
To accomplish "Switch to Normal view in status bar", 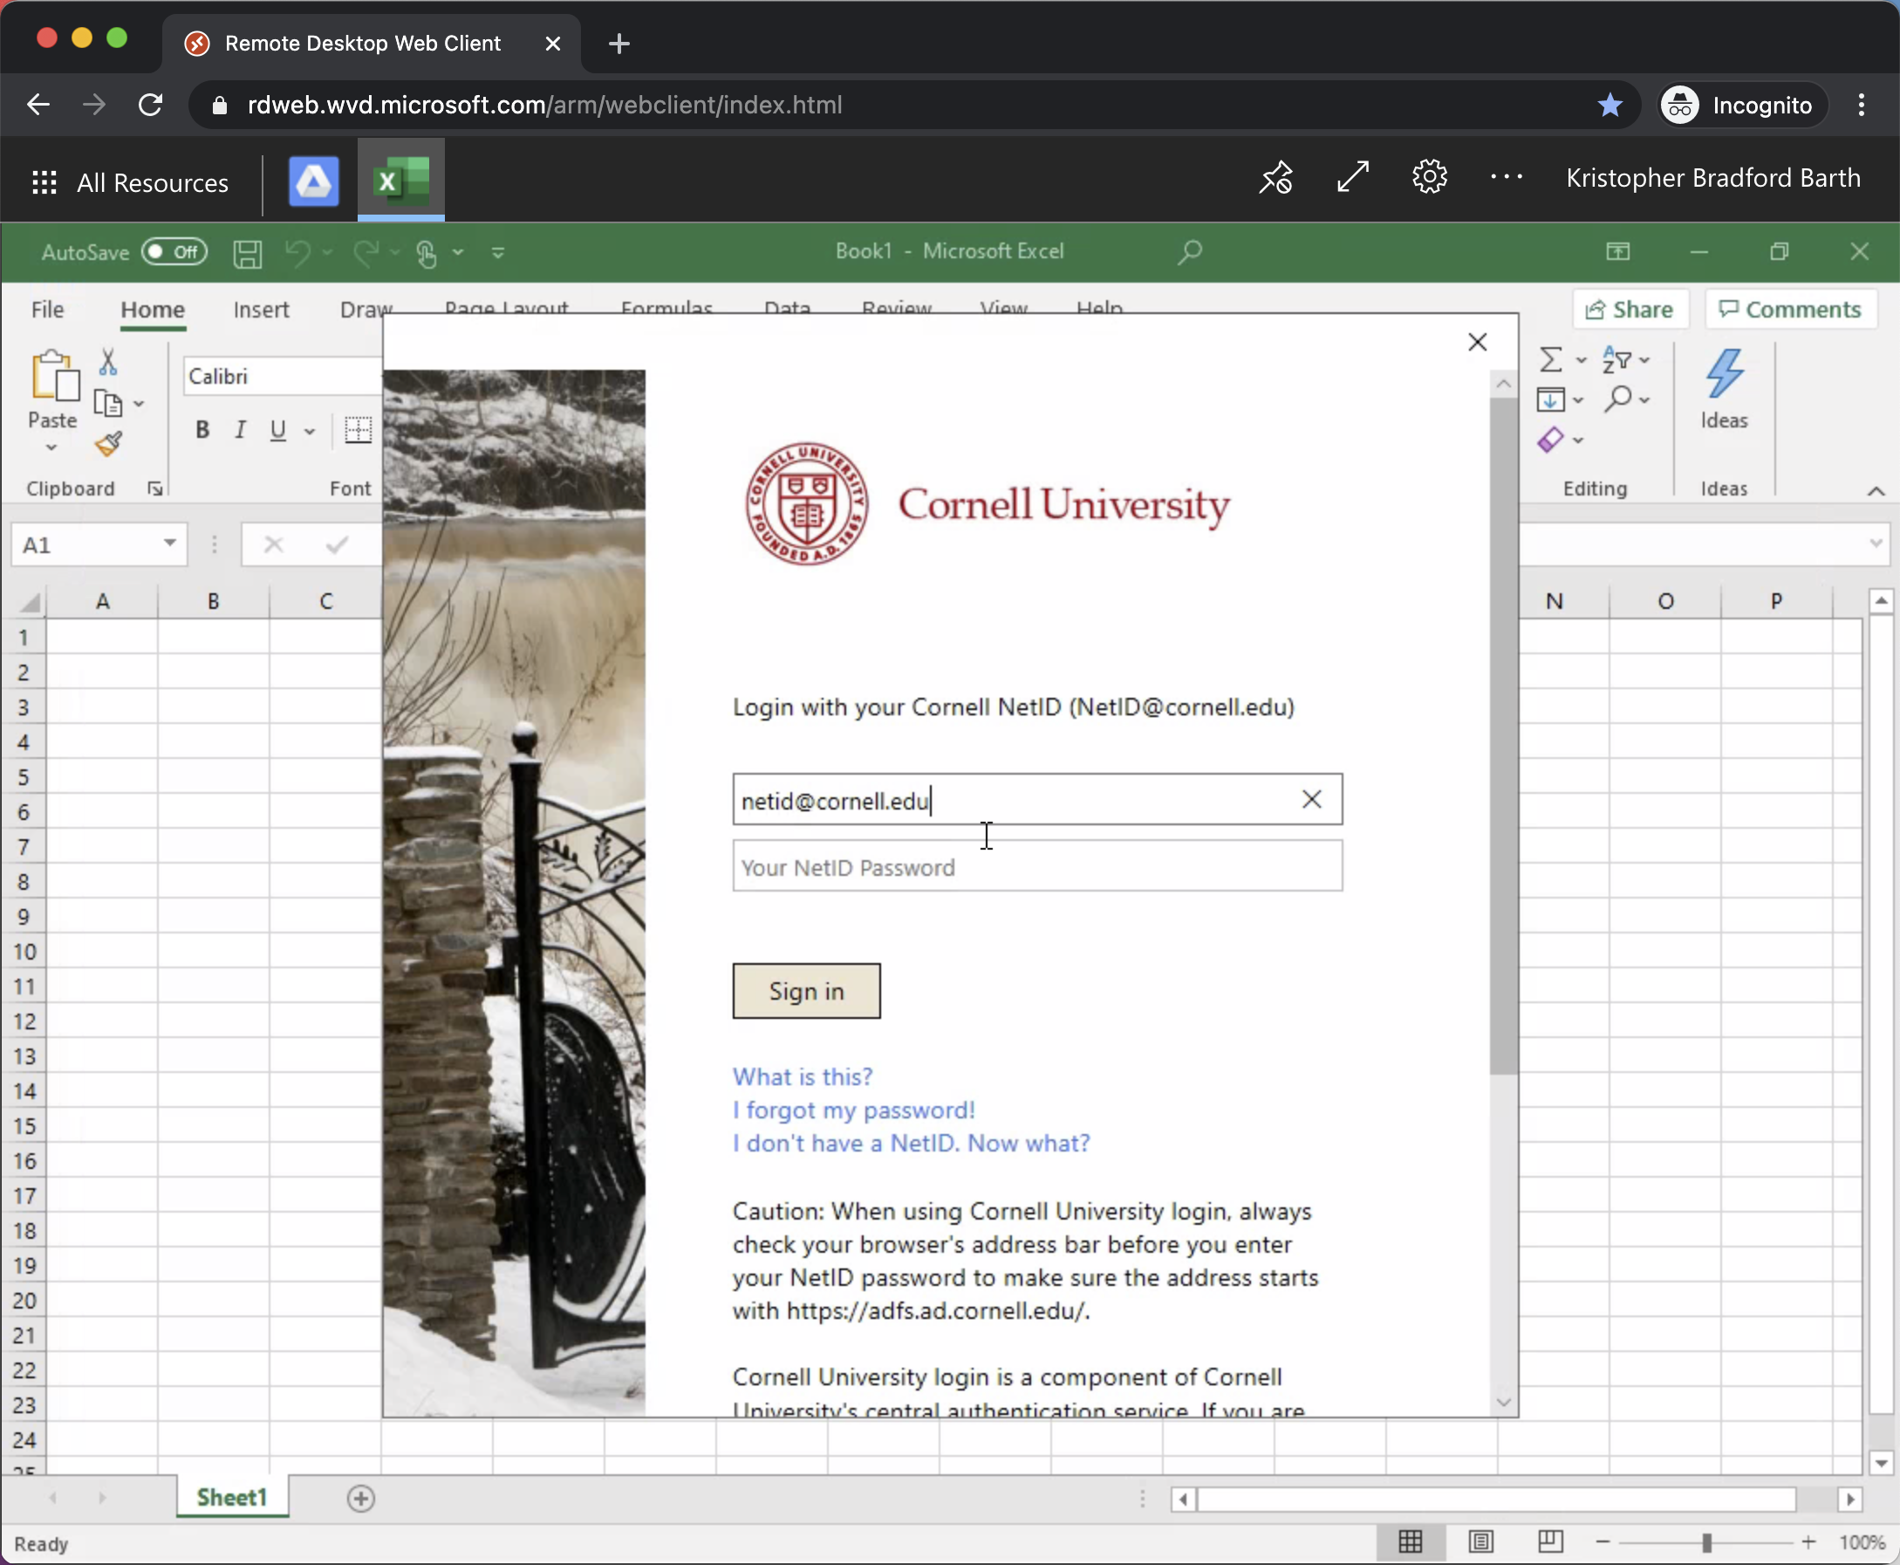I will [1411, 1542].
